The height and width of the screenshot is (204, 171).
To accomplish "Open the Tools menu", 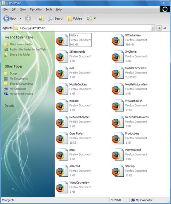I will tap(49, 9).
